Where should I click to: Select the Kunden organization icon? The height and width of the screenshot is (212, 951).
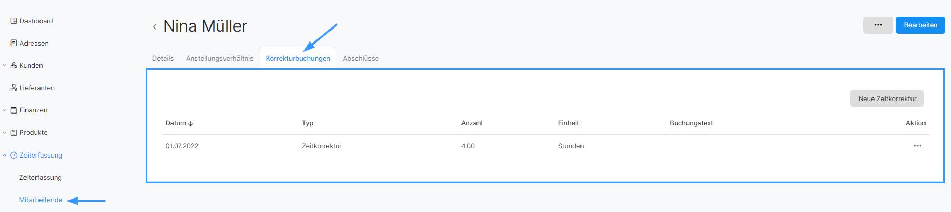[x=14, y=65]
